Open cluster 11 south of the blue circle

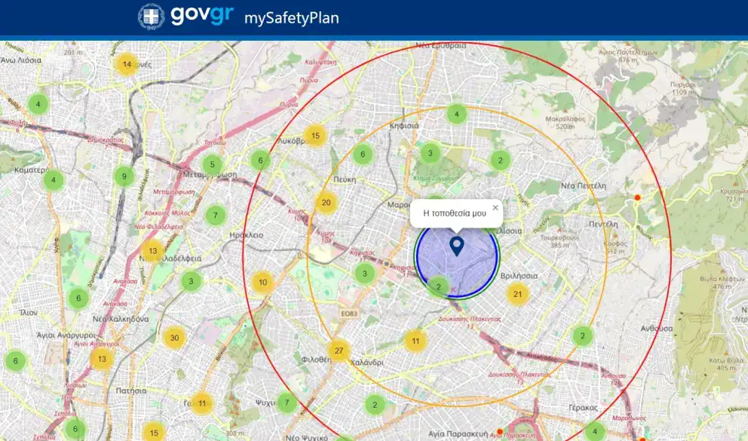[x=415, y=341]
